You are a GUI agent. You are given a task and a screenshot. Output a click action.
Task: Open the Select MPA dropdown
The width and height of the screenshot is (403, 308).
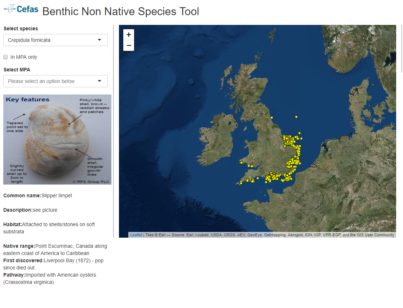coord(55,81)
